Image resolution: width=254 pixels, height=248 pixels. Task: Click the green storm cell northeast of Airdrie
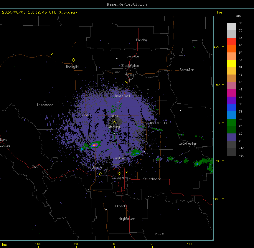pyautogui.click(x=136, y=153)
